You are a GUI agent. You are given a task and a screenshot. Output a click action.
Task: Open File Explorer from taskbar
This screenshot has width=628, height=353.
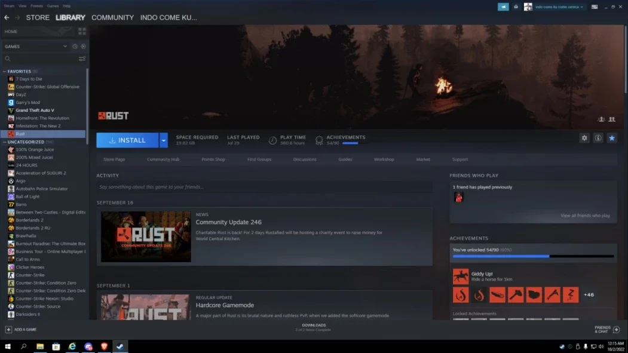40,346
